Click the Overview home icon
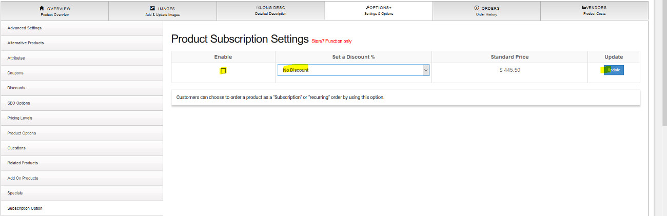The height and width of the screenshot is (216, 667). coord(42,8)
